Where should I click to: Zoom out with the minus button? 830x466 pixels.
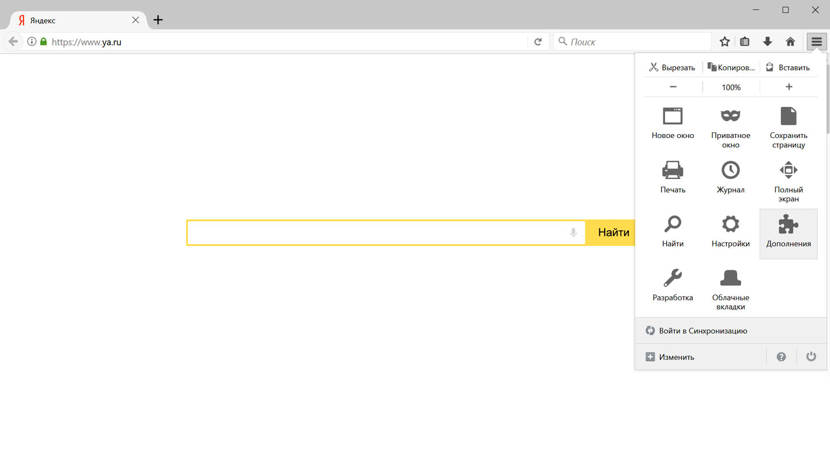coord(673,87)
